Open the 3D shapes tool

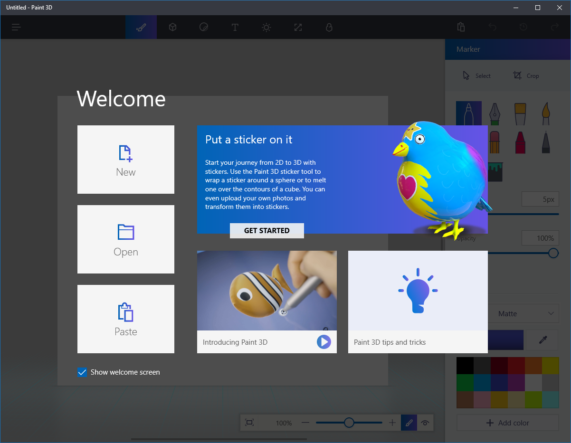pos(173,27)
